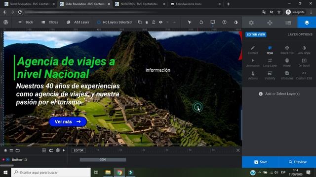This screenshot has width=316, height=177.
Task: Click the timeline horizontal scrollbar
Action: 7,165
